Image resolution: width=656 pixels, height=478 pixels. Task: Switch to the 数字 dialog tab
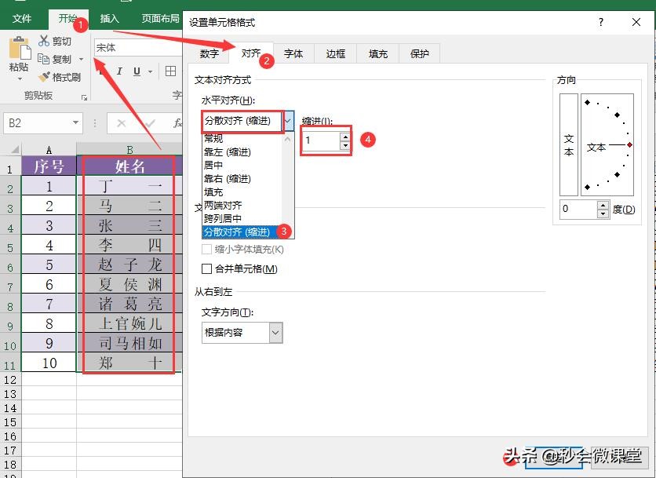(210, 53)
